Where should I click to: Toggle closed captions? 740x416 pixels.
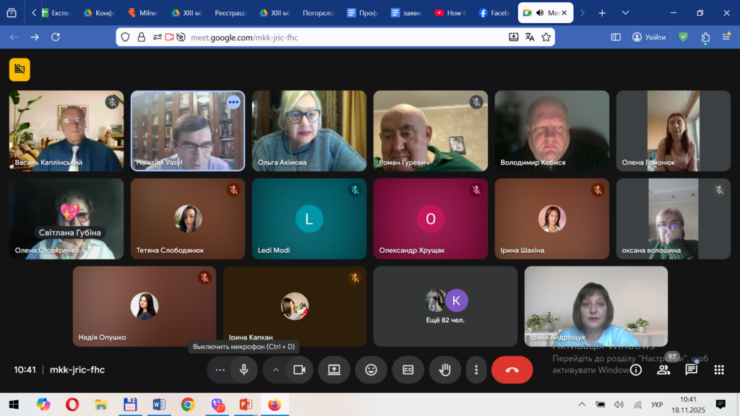408,370
